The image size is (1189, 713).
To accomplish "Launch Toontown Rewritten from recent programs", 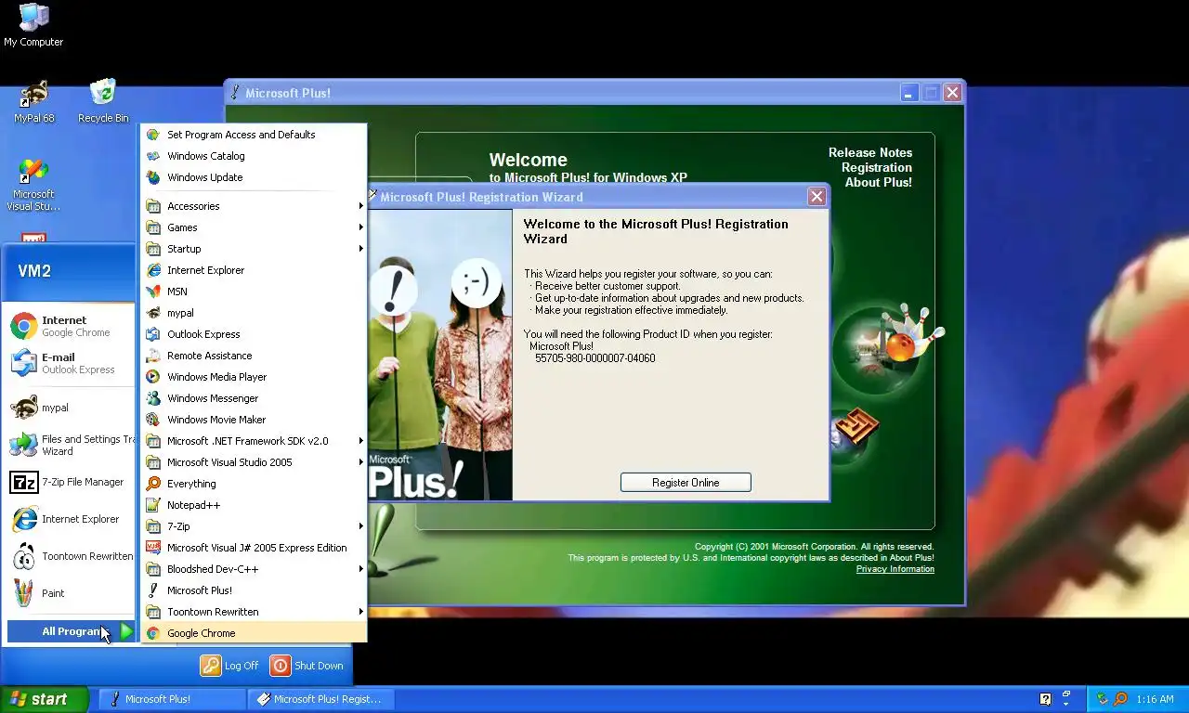I will pos(70,556).
